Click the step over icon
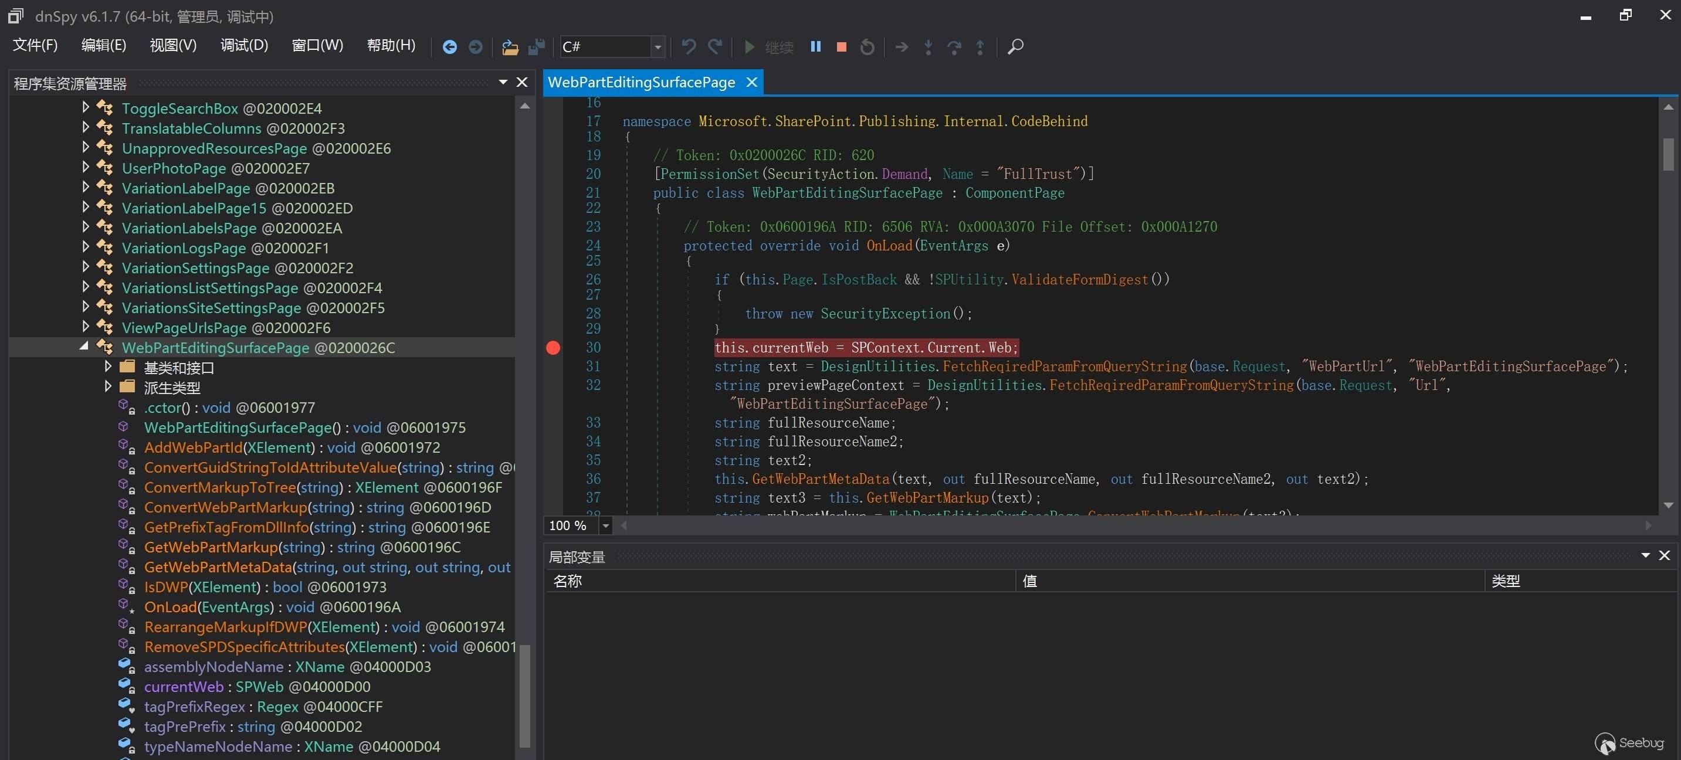 click(954, 47)
